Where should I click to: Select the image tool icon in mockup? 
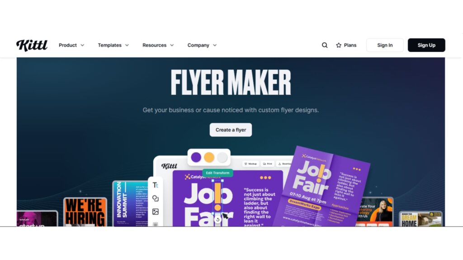click(x=156, y=212)
